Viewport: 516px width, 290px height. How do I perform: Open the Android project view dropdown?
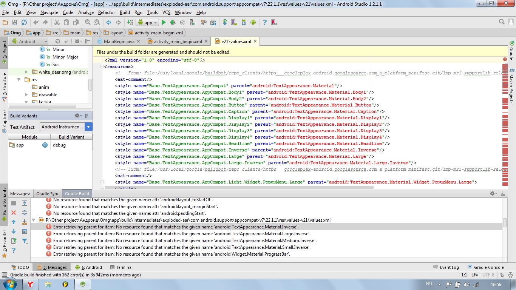tap(29, 41)
